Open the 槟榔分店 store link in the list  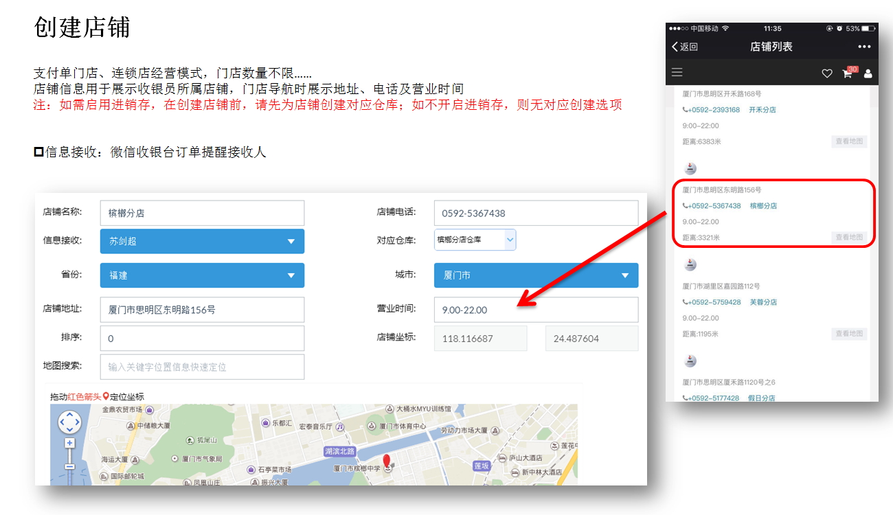pos(763,206)
